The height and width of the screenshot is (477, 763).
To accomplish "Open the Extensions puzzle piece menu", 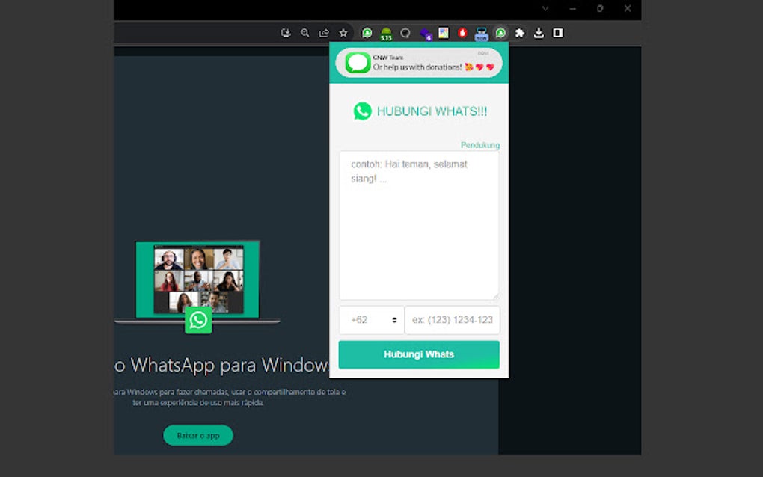I will tap(520, 33).
